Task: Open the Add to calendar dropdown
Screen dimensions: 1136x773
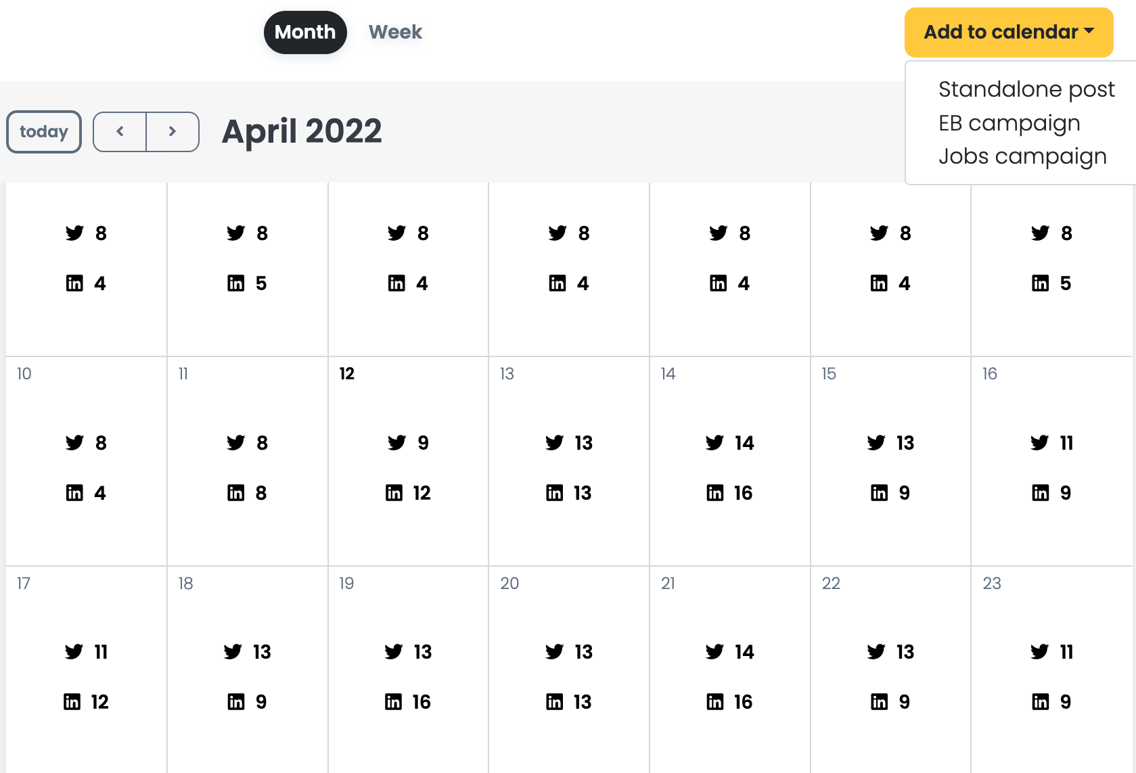Action: point(1008,32)
